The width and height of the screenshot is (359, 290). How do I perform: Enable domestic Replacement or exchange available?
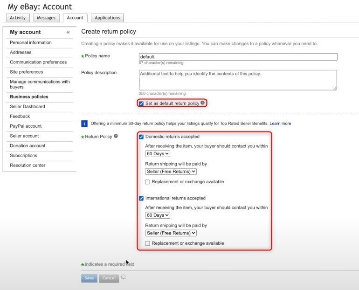tap(148, 182)
